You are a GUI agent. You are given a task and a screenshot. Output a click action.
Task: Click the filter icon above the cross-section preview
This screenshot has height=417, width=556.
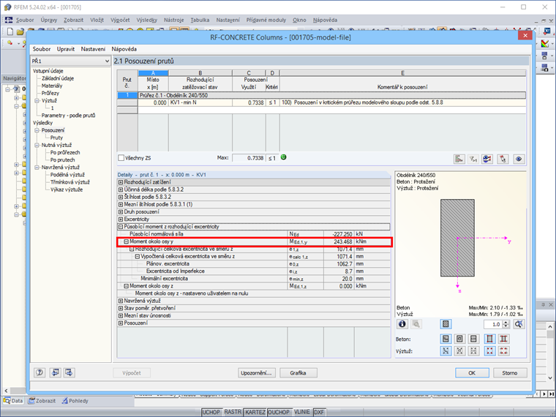[473, 159]
